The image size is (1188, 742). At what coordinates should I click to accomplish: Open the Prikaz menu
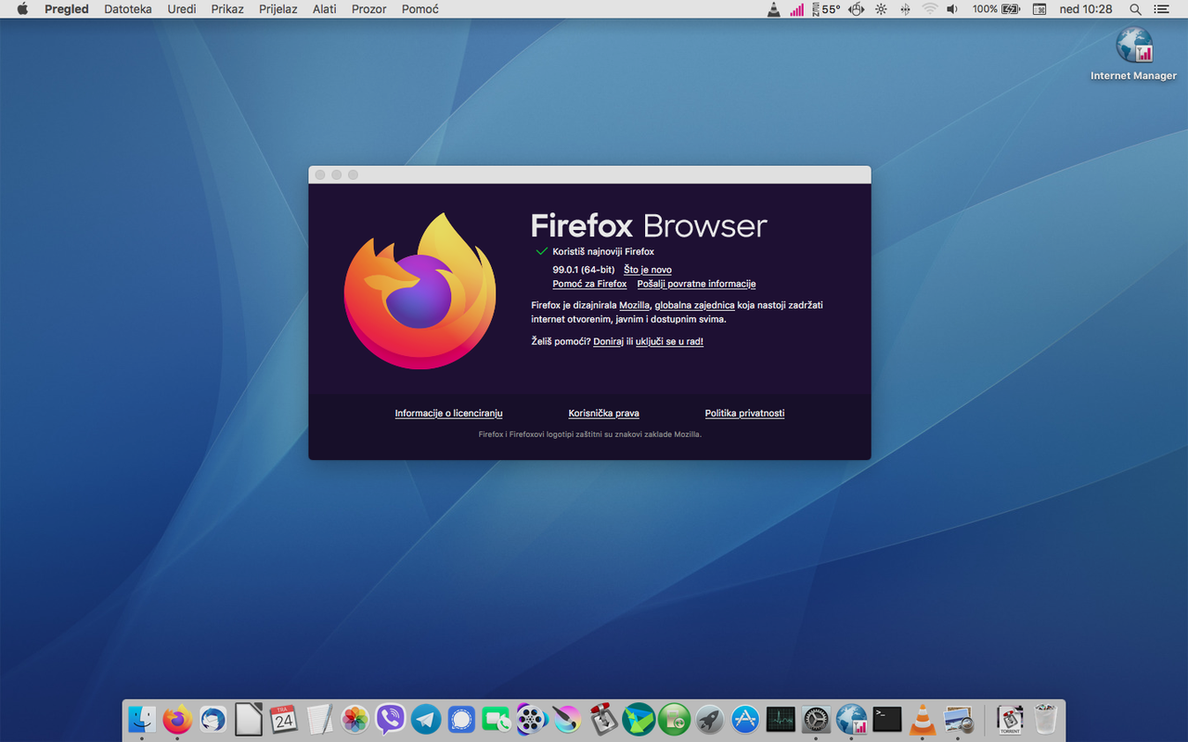click(227, 9)
